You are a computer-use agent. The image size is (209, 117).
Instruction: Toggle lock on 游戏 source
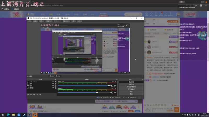(56, 86)
